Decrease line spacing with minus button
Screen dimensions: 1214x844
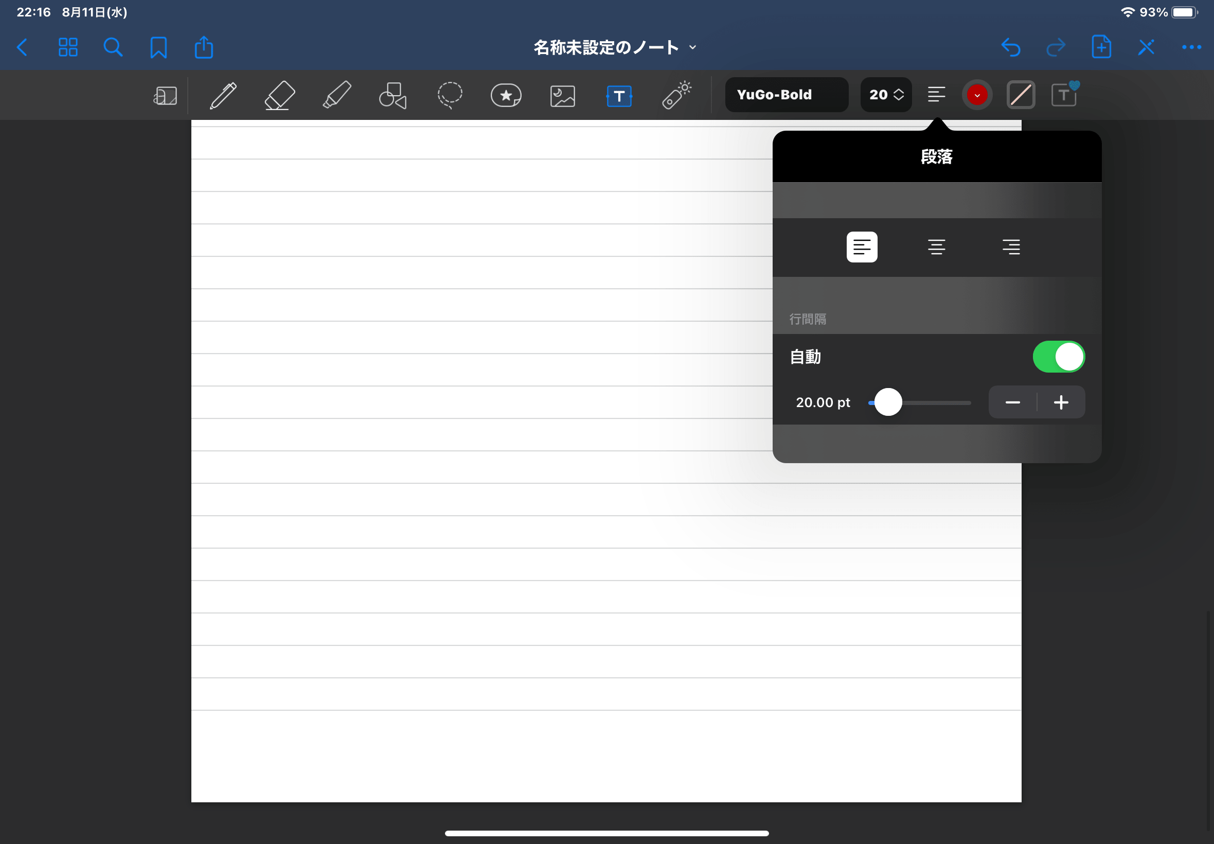pyautogui.click(x=1013, y=402)
